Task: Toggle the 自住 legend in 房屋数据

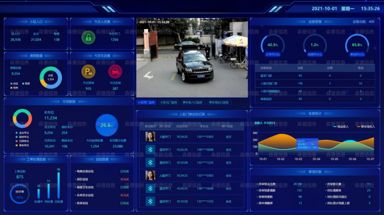Action: coord(14,83)
